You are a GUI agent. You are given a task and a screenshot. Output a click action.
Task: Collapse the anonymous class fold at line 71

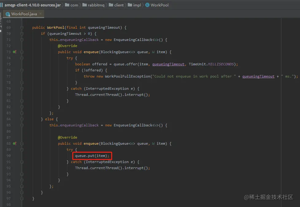pos(22,40)
